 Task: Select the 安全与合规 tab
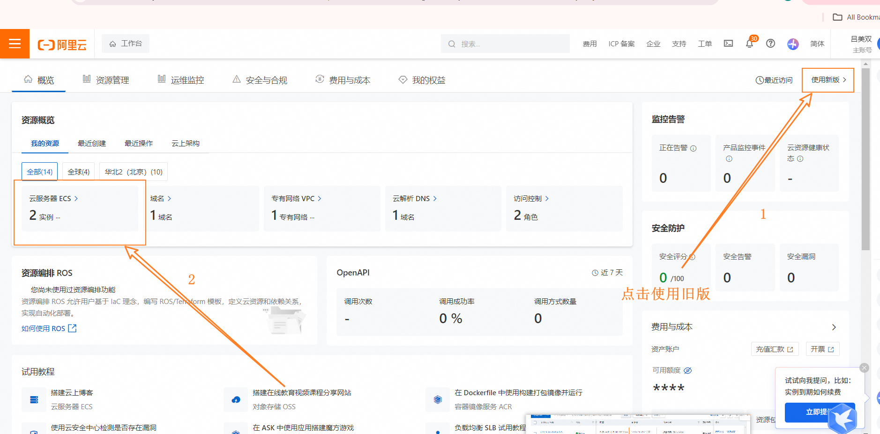click(x=260, y=80)
